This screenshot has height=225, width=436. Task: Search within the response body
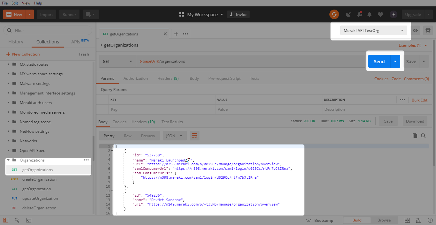pyautogui.click(x=423, y=136)
